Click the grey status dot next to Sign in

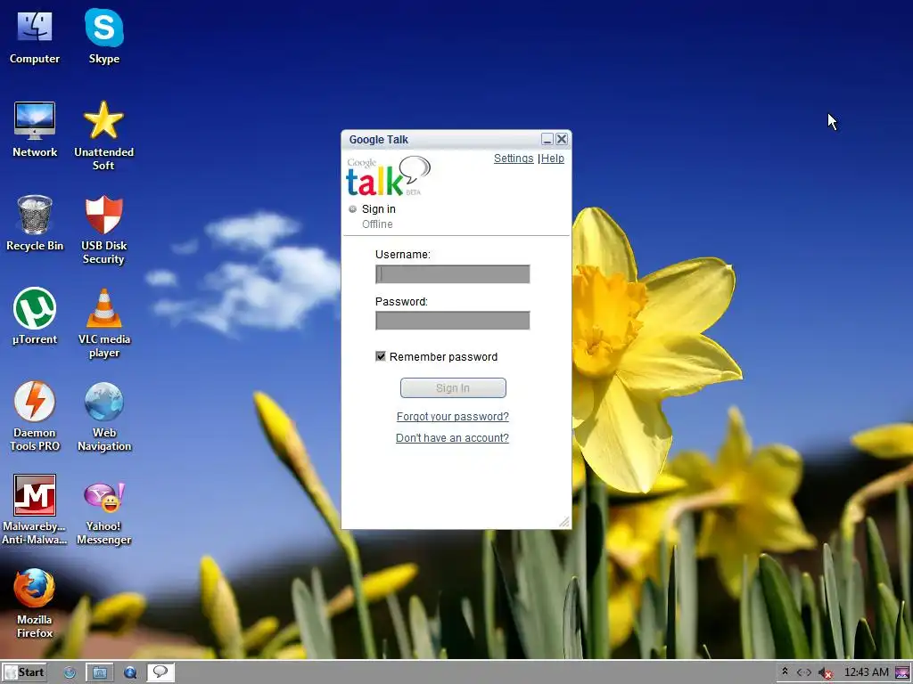tap(352, 208)
